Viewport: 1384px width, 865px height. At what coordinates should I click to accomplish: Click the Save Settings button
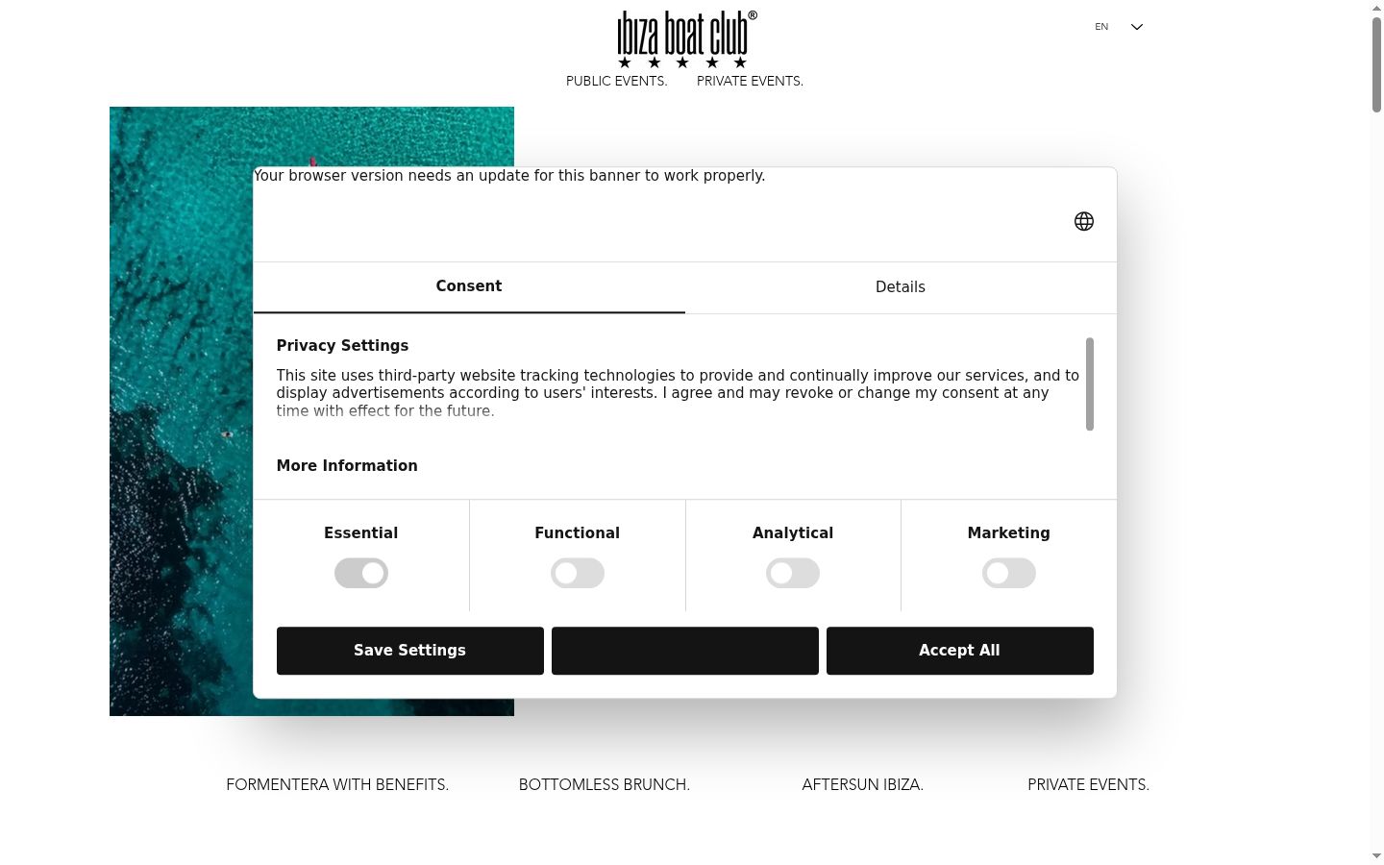pos(410,651)
